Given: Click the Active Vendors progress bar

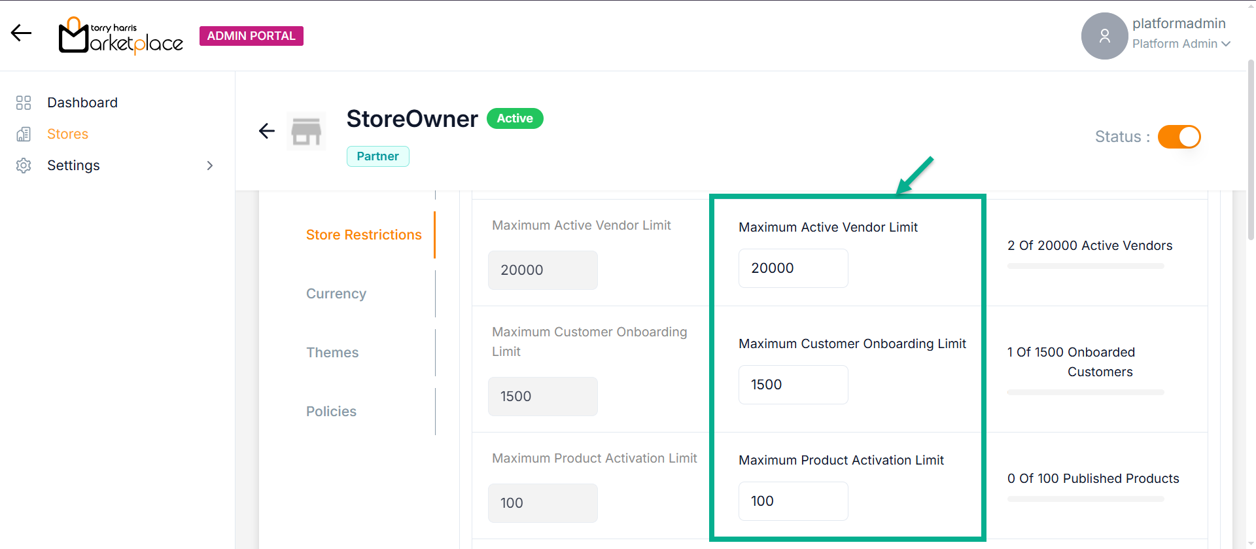Looking at the screenshot, I should 1085,266.
